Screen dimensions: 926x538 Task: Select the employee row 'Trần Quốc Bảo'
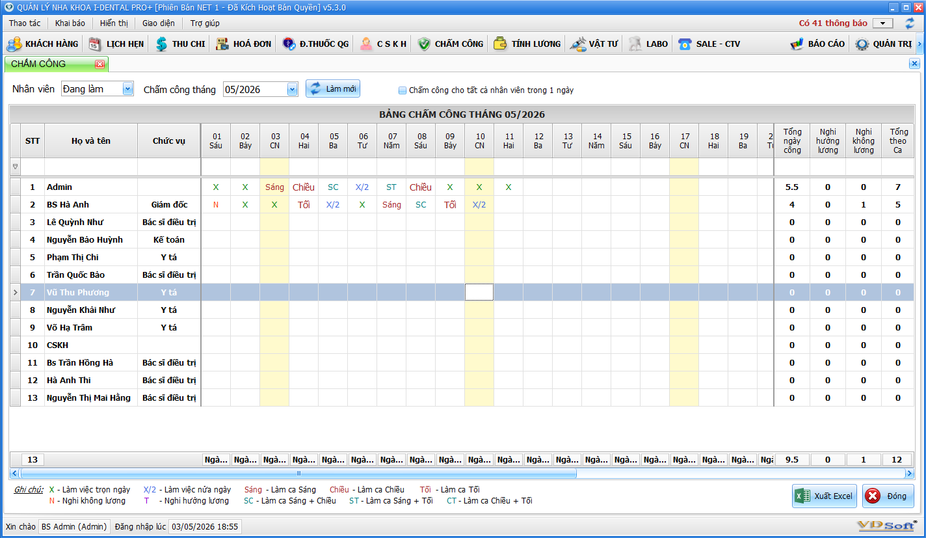click(x=462, y=275)
